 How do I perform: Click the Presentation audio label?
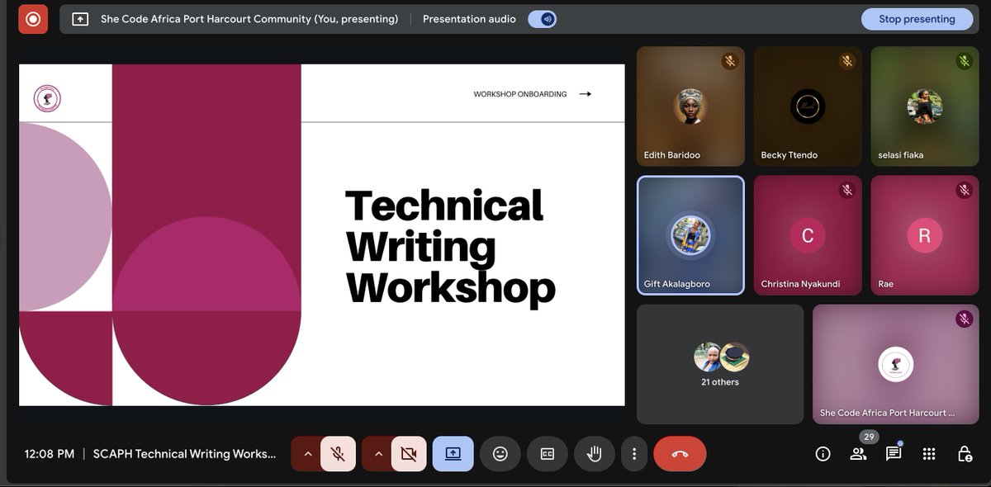pyautogui.click(x=469, y=19)
